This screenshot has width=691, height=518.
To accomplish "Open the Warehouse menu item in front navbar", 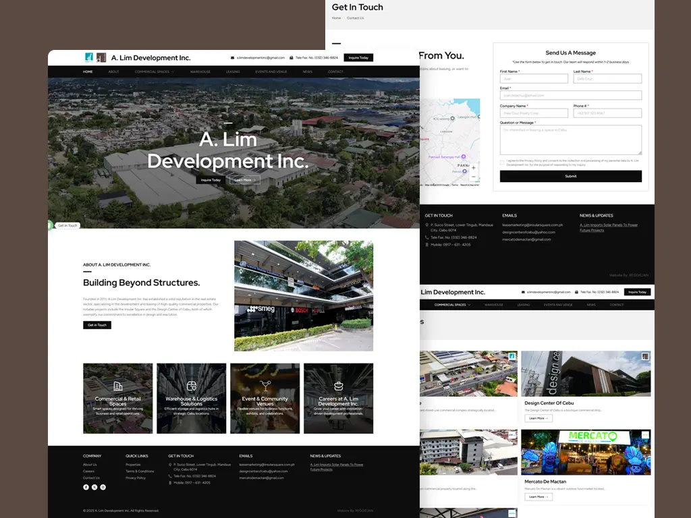I will pos(200,71).
